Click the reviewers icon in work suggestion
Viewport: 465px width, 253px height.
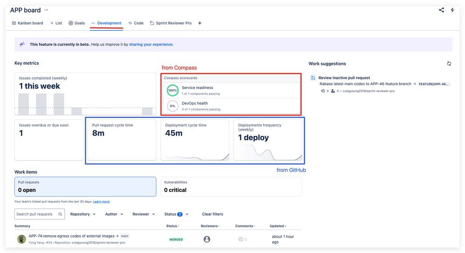click(333, 91)
